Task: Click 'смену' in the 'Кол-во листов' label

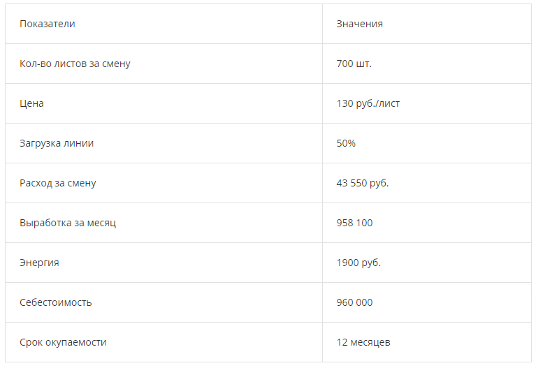Action: pyautogui.click(x=116, y=64)
